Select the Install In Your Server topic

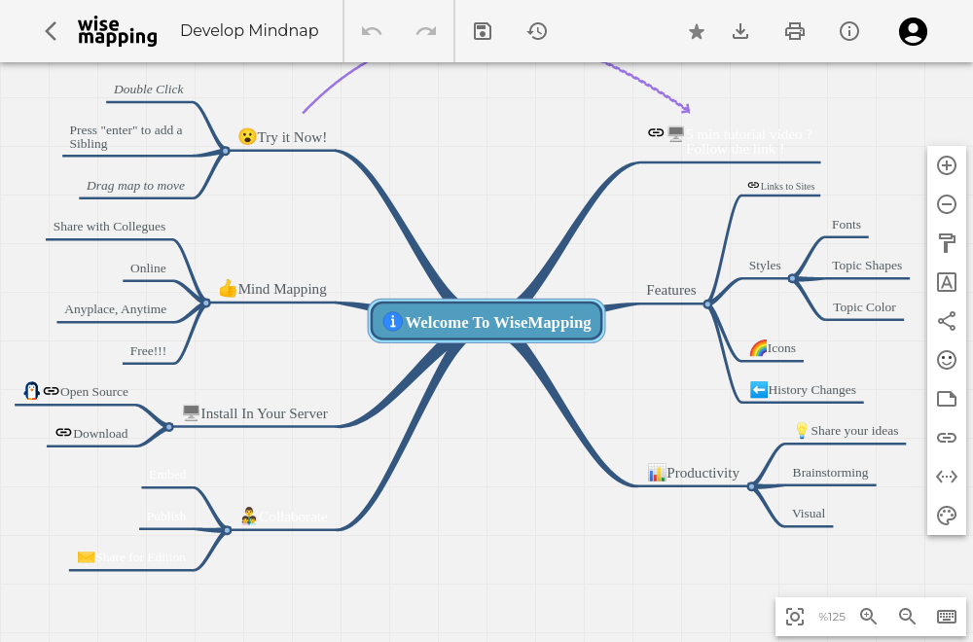[x=265, y=413]
